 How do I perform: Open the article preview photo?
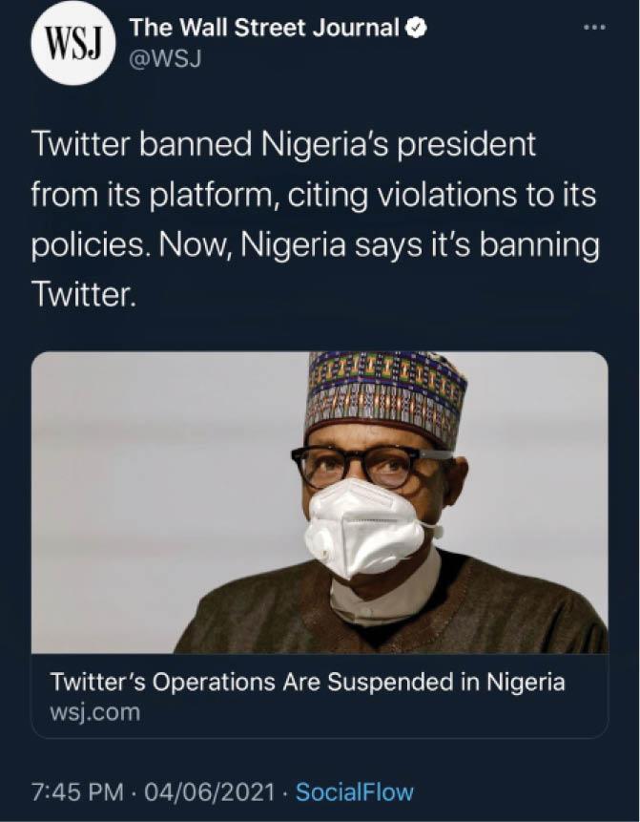pyautogui.click(x=320, y=502)
